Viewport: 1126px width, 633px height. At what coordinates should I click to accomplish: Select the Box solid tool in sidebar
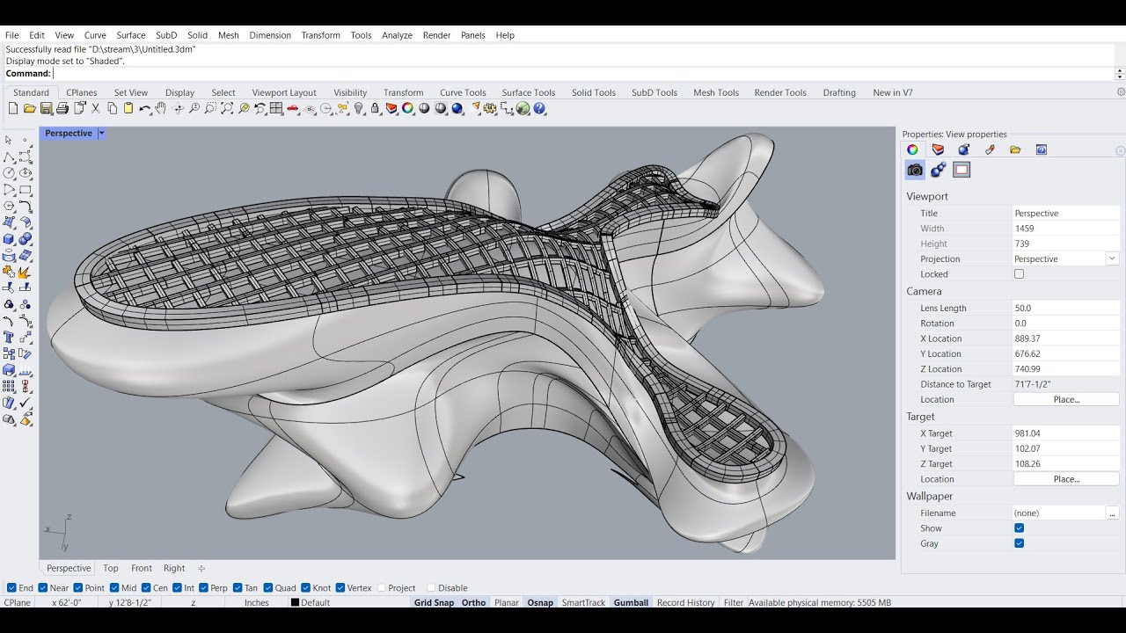click(x=9, y=238)
